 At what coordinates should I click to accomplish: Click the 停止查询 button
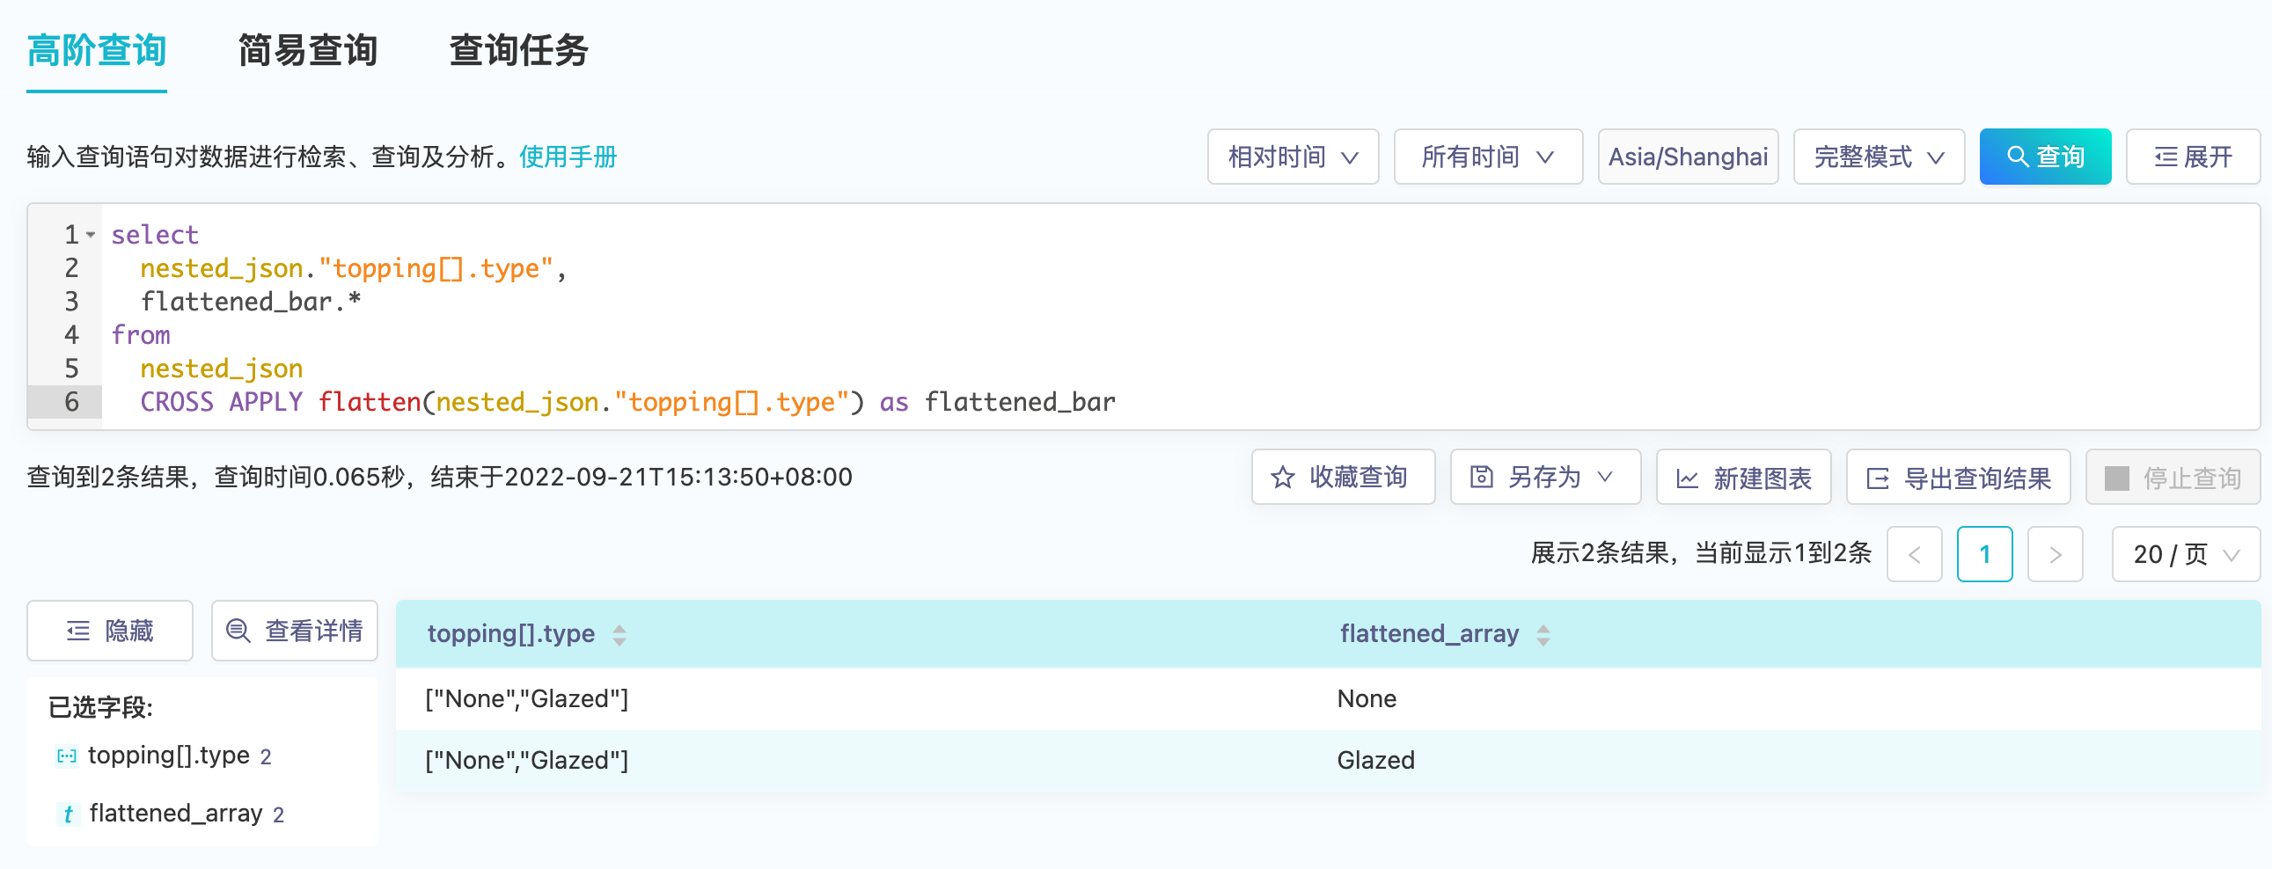(2173, 478)
